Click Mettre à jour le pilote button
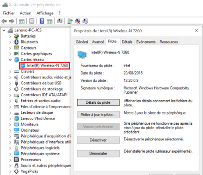Viewport: 203px width, 175px height. pyautogui.click(x=98, y=115)
